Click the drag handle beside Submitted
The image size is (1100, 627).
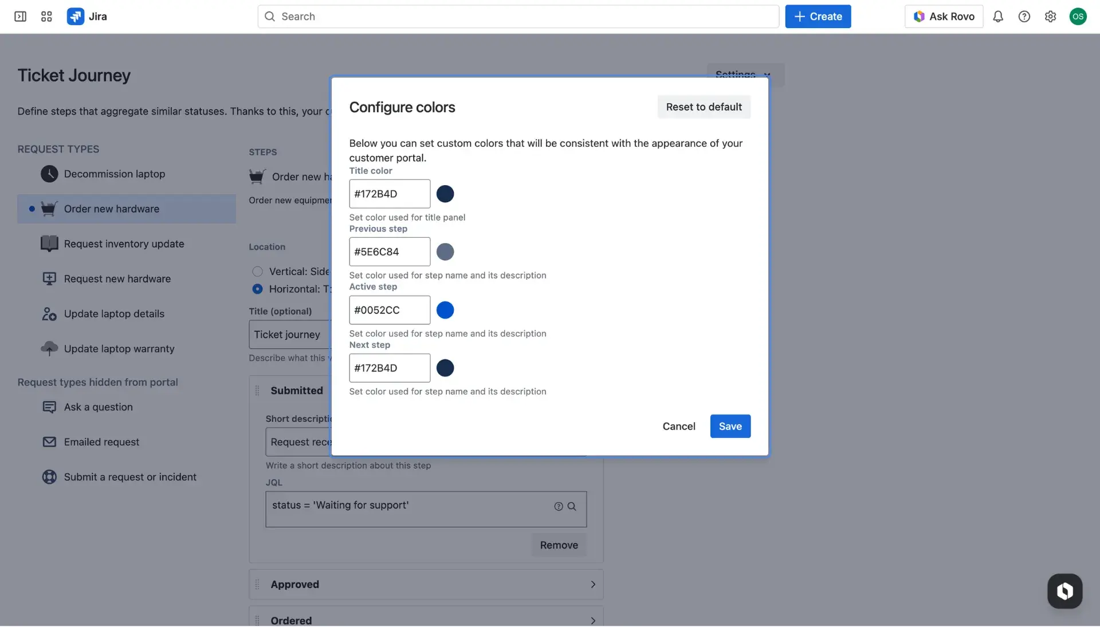click(257, 390)
